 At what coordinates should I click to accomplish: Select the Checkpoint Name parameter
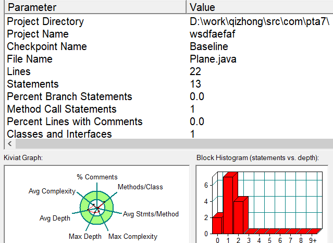pyautogui.click(x=47, y=46)
